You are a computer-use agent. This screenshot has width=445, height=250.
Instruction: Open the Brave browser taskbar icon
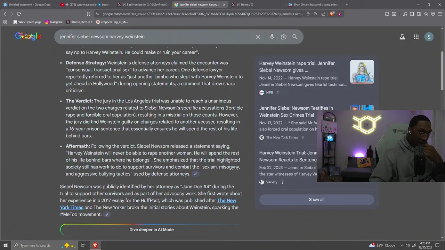coord(95,245)
